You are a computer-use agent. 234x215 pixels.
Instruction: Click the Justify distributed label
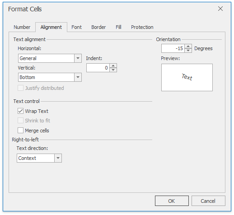tap(44, 88)
